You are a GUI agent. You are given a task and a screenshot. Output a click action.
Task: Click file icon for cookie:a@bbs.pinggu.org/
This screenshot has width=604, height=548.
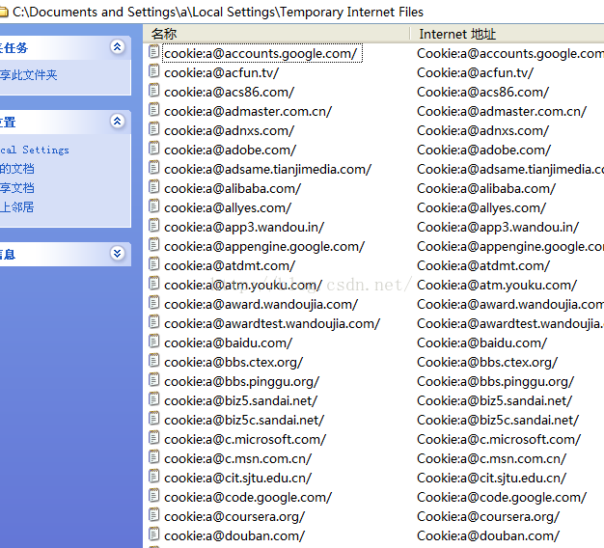tap(154, 380)
